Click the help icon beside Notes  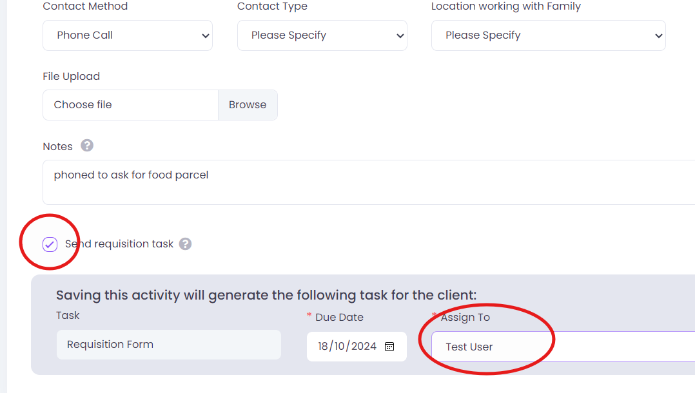pos(87,146)
